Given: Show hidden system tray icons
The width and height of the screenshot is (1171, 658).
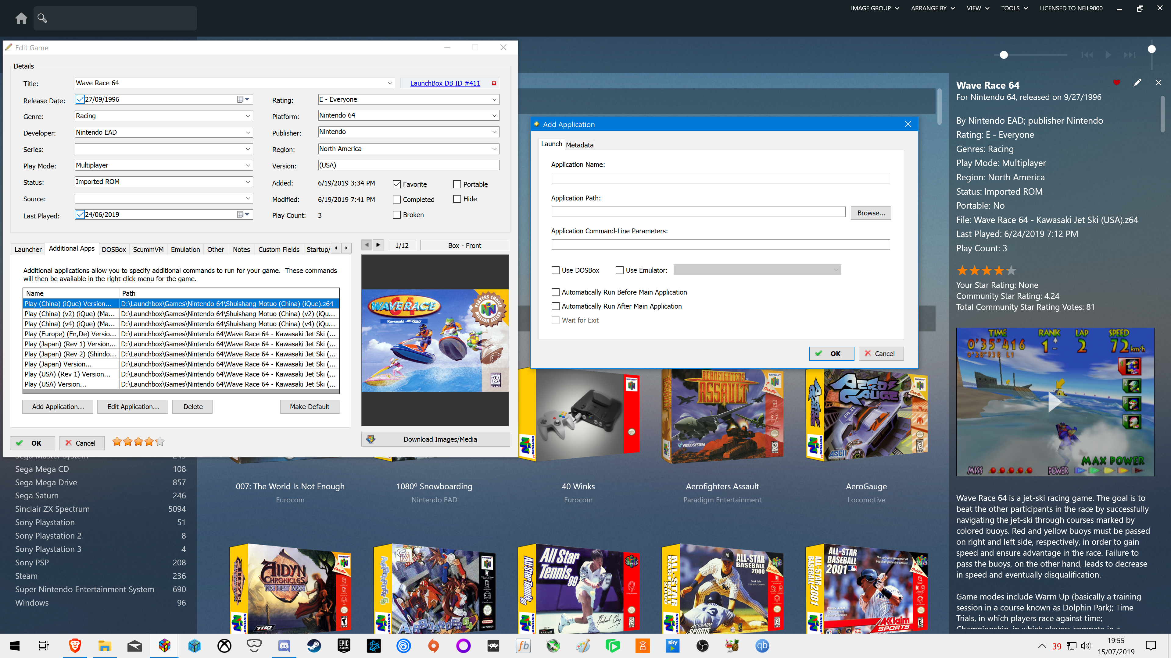Looking at the screenshot, I should point(1042,646).
